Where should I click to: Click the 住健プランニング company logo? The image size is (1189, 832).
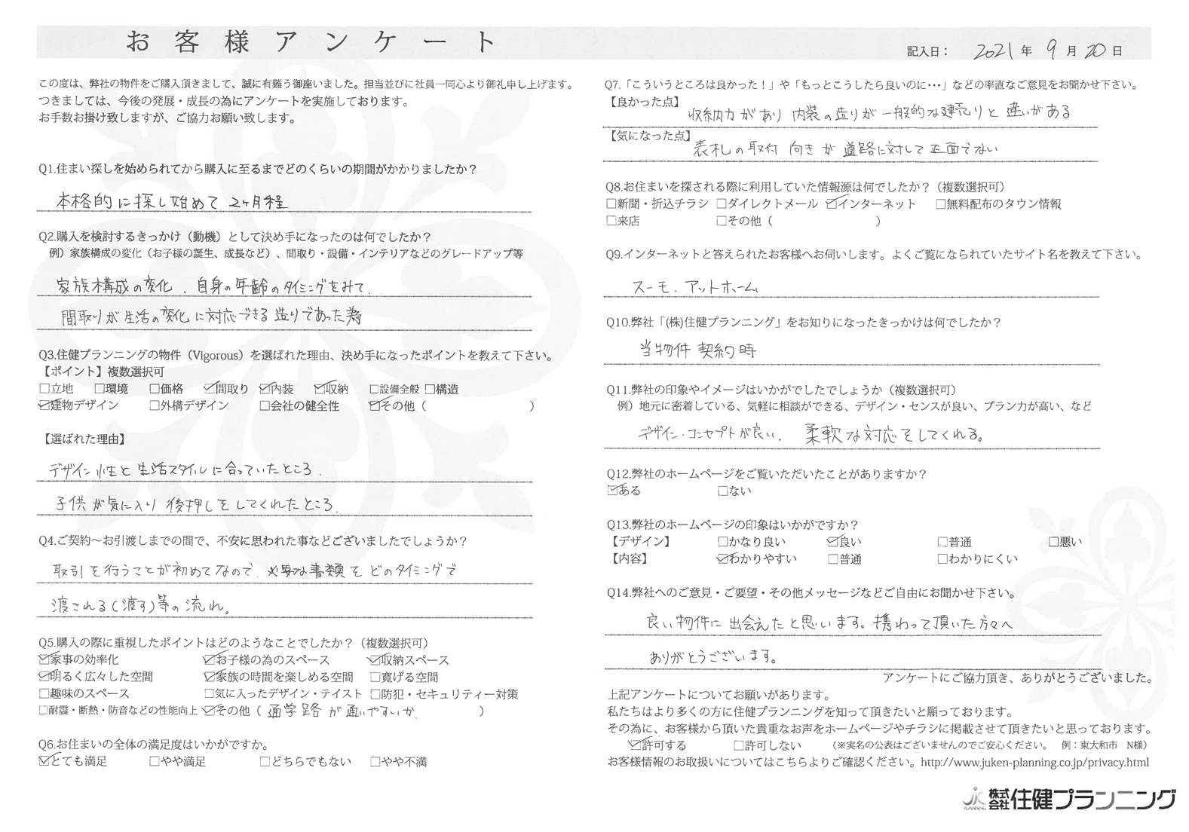[x=1070, y=800]
